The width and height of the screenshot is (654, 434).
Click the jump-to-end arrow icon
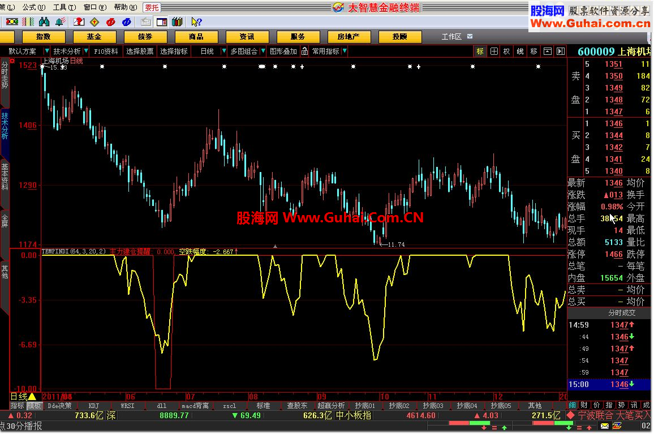[561, 51]
